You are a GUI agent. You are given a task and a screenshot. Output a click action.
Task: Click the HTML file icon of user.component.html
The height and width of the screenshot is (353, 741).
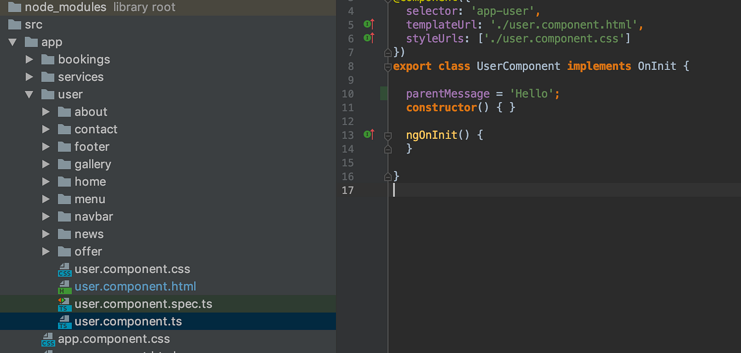[65, 287]
